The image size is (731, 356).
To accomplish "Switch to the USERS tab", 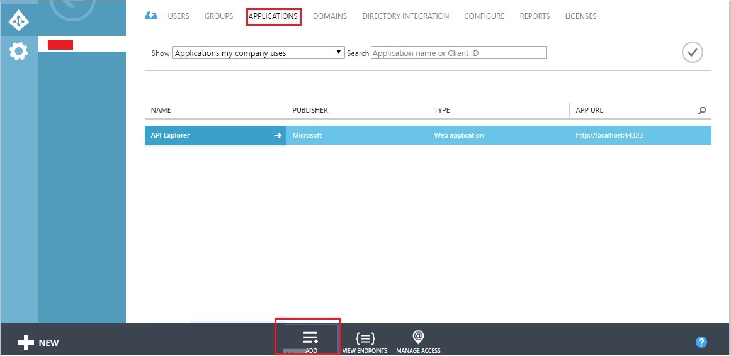I will pos(179,16).
